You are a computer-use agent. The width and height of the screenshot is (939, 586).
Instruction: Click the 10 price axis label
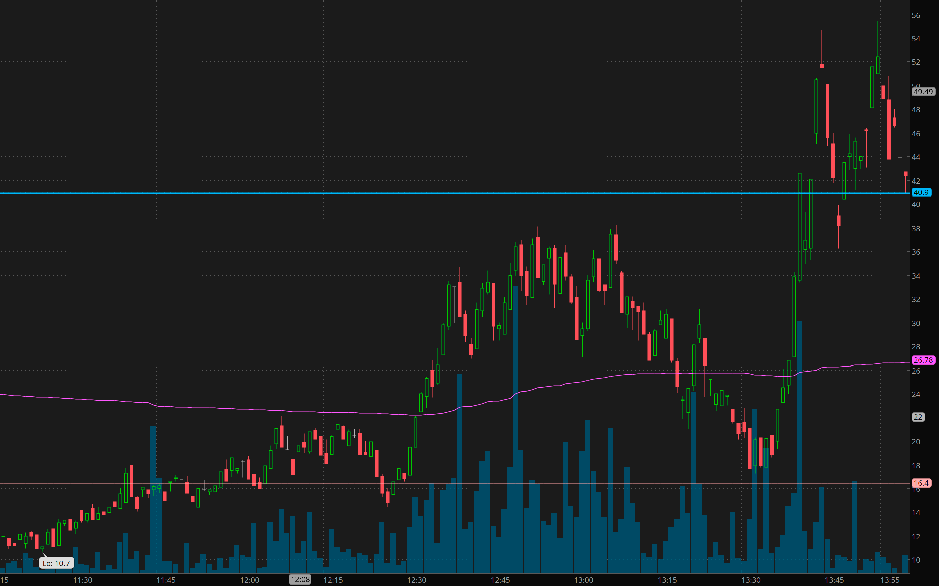[916, 560]
